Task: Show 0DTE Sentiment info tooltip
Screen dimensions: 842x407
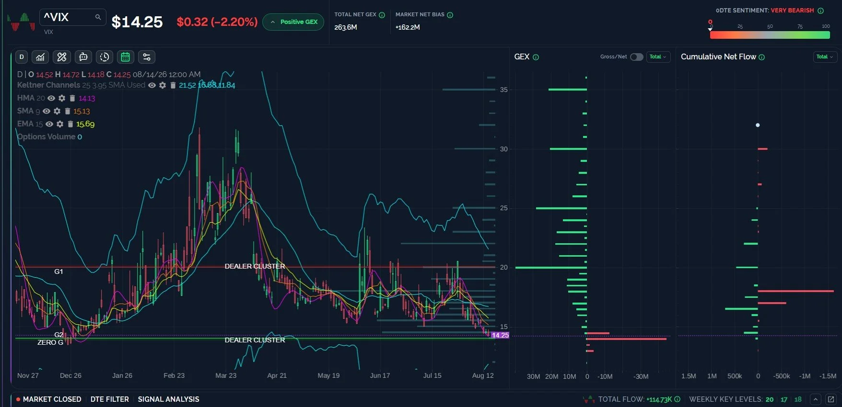Action: [820, 11]
